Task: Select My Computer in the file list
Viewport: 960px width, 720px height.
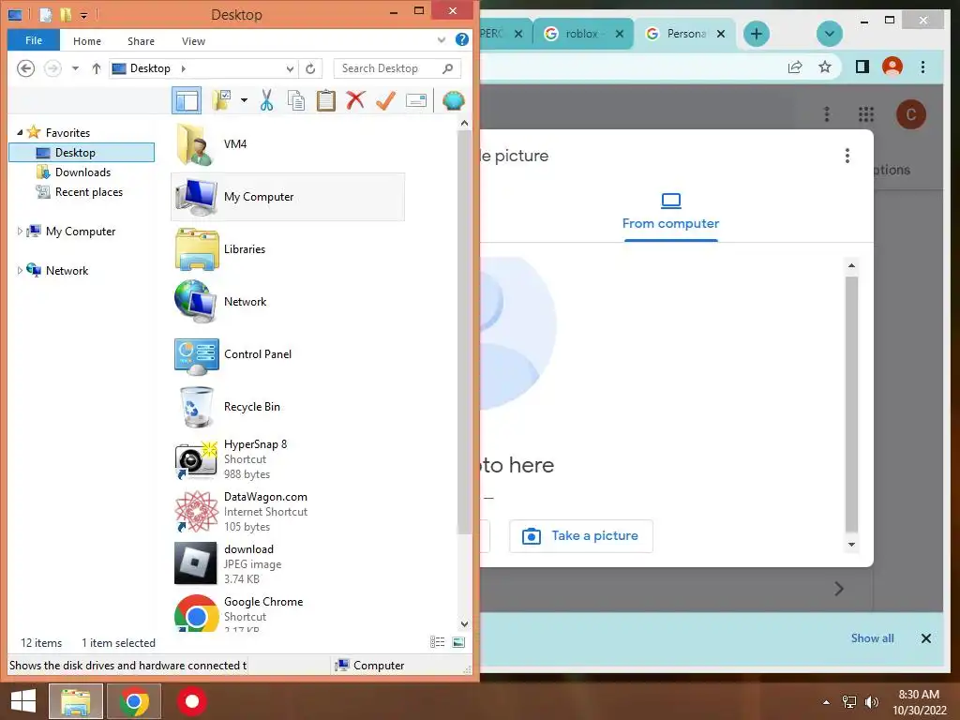Action: click(x=288, y=197)
